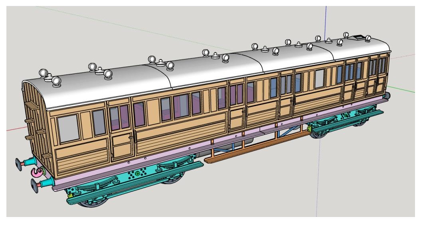The height and width of the screenshot is (225, 421).
Task: Select the roof lamp nearest the left end
Action: 43,73
